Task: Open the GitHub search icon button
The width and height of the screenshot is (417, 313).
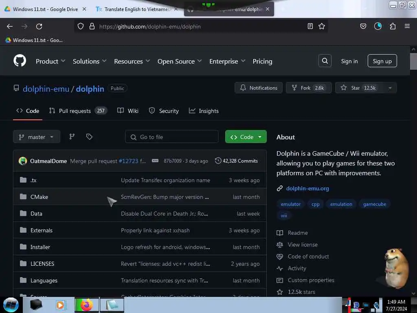Action: tap(325, 61)
